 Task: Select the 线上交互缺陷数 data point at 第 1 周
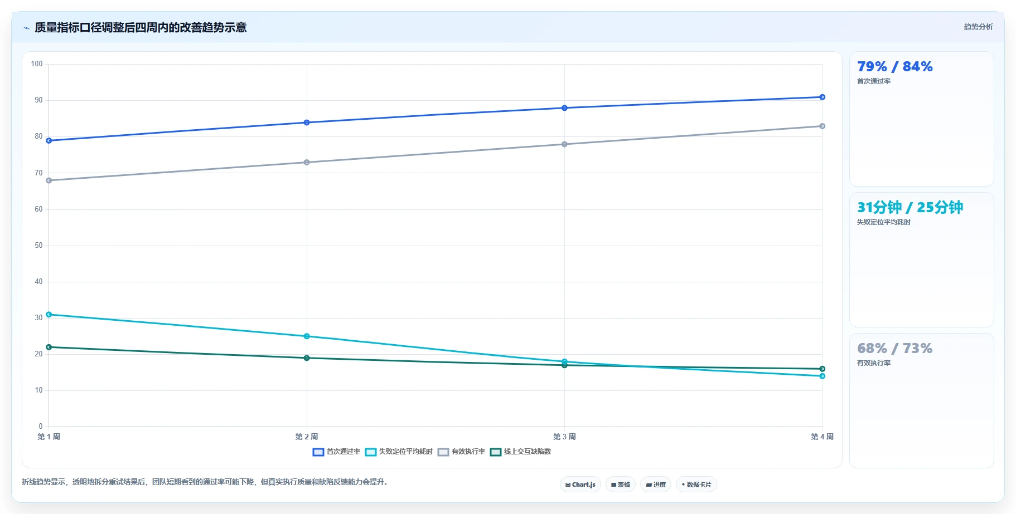coord(49,347)
